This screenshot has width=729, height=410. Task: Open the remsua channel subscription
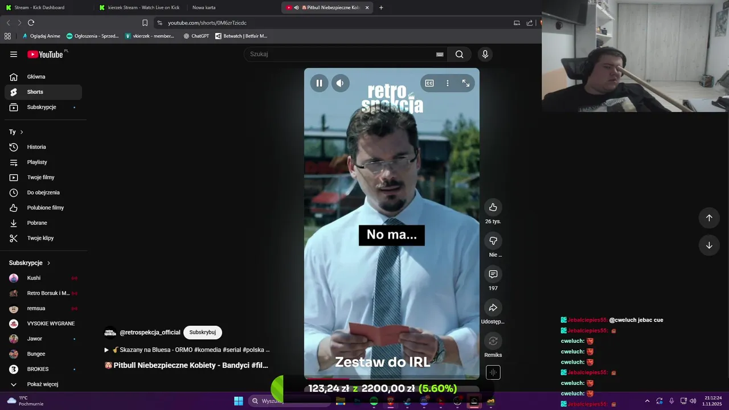coord(43,308)
